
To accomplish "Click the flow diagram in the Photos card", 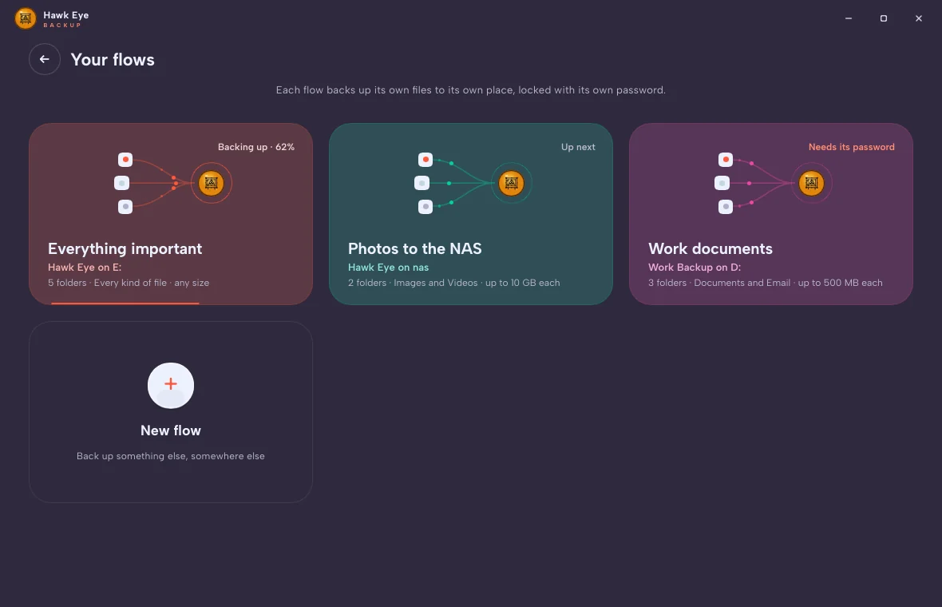I will click(x=473, y=183).
